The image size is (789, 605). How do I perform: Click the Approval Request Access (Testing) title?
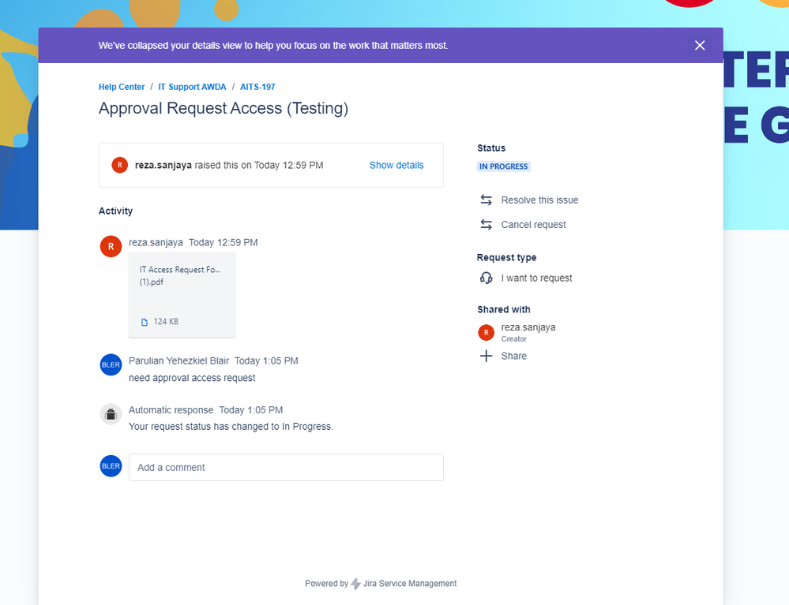tap(224, 109)
